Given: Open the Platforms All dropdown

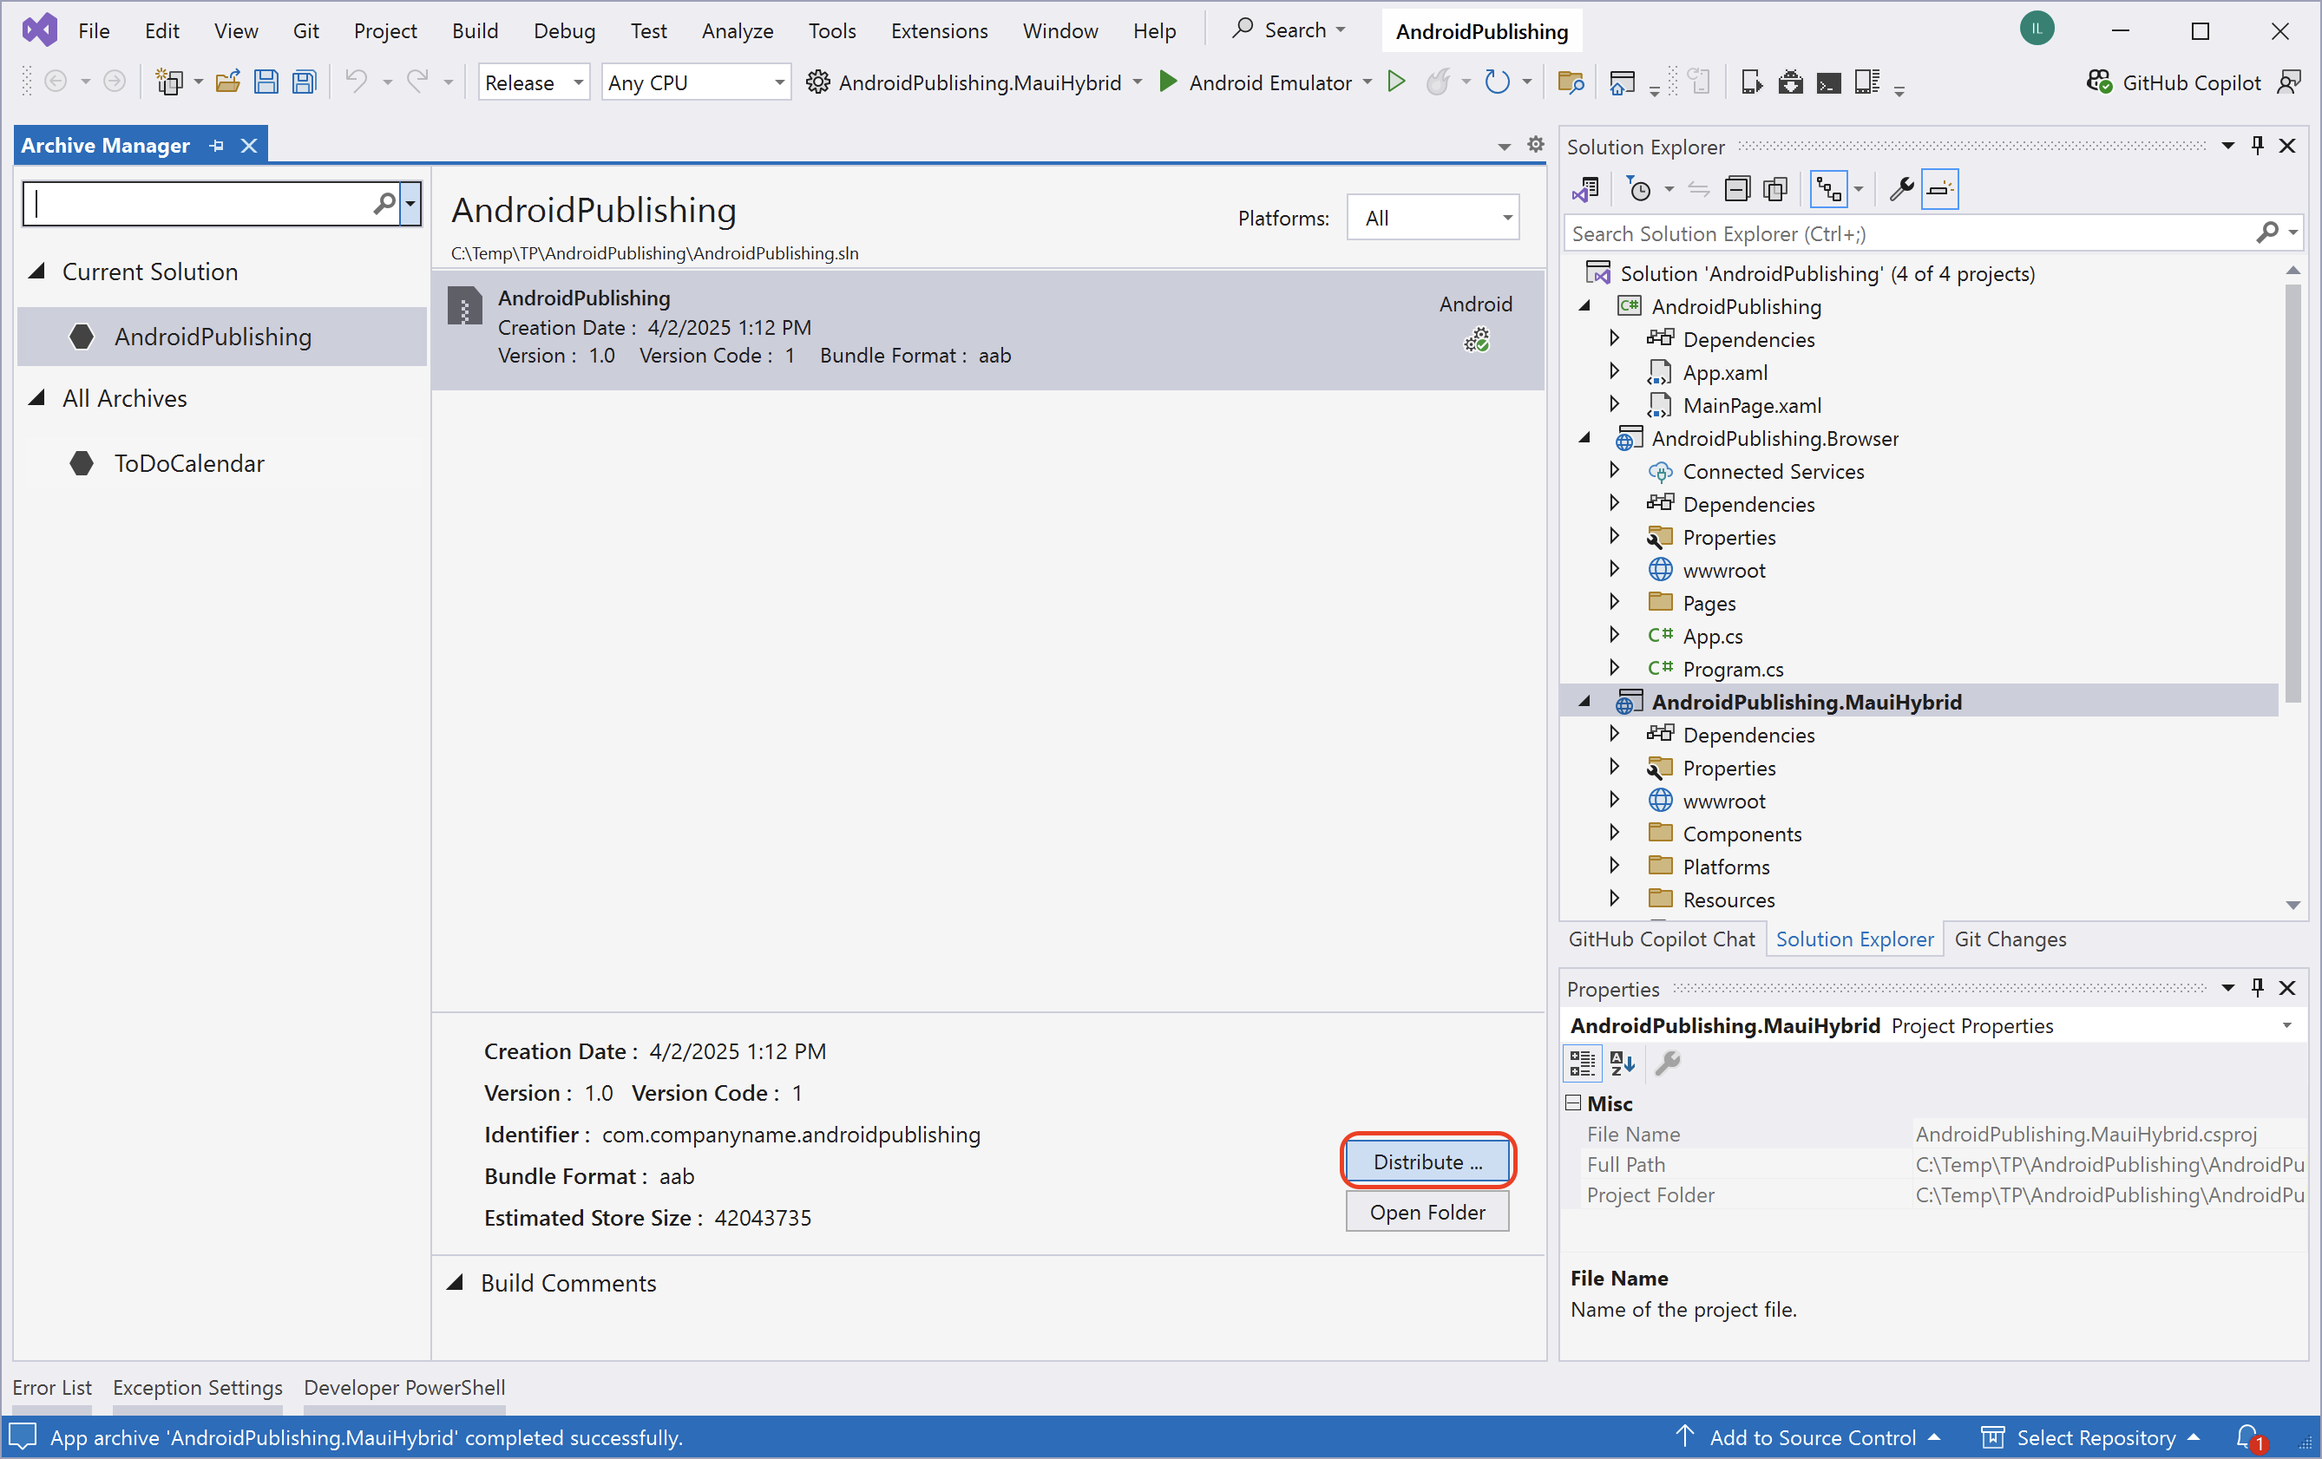Looking at the screenshot, I should (1432, 218).
